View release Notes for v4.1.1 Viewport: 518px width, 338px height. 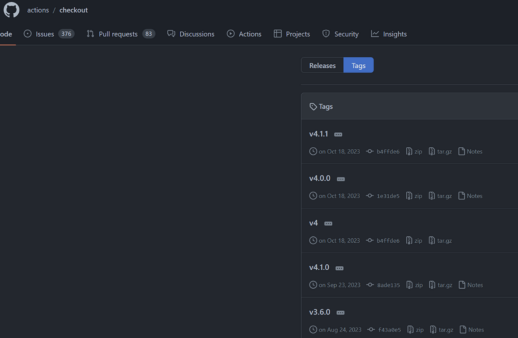click(470, 151)
